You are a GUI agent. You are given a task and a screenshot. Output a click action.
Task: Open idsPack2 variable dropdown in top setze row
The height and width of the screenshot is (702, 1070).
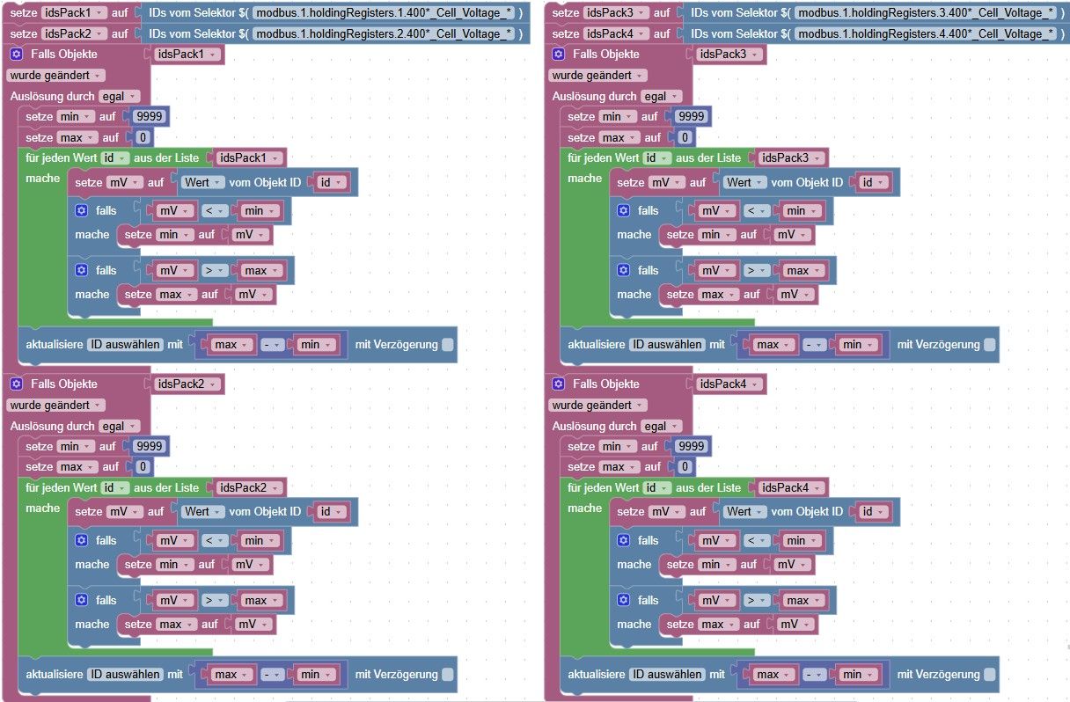click(75, 33)
